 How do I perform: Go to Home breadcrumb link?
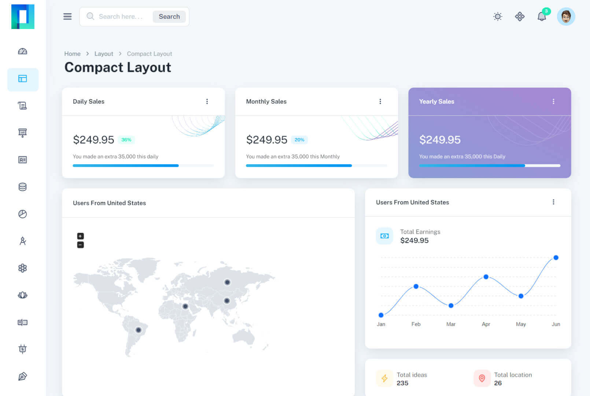[72, 54]
